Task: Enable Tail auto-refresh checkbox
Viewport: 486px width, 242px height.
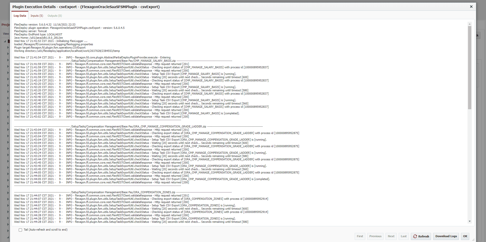Action: click(x=20, y=230)
